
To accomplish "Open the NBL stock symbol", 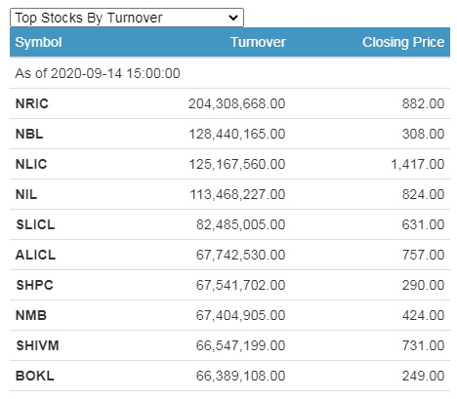I will click(29, 134).
